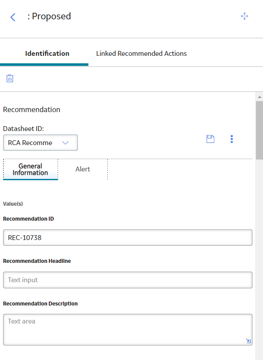Click the ': Proposed' page title
The width and height of the screenshot is (263, 360).
(x=49, y=16)
